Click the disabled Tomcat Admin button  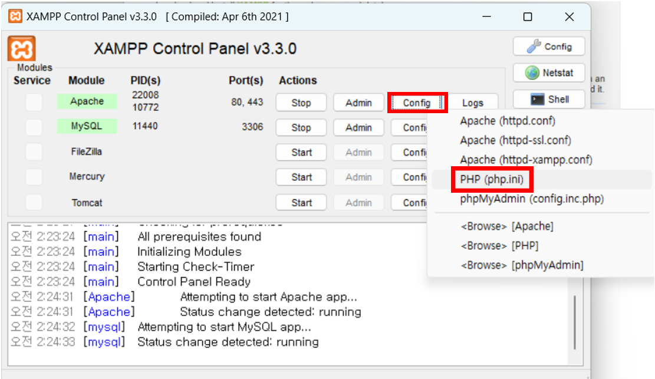[x=358, y=203]
